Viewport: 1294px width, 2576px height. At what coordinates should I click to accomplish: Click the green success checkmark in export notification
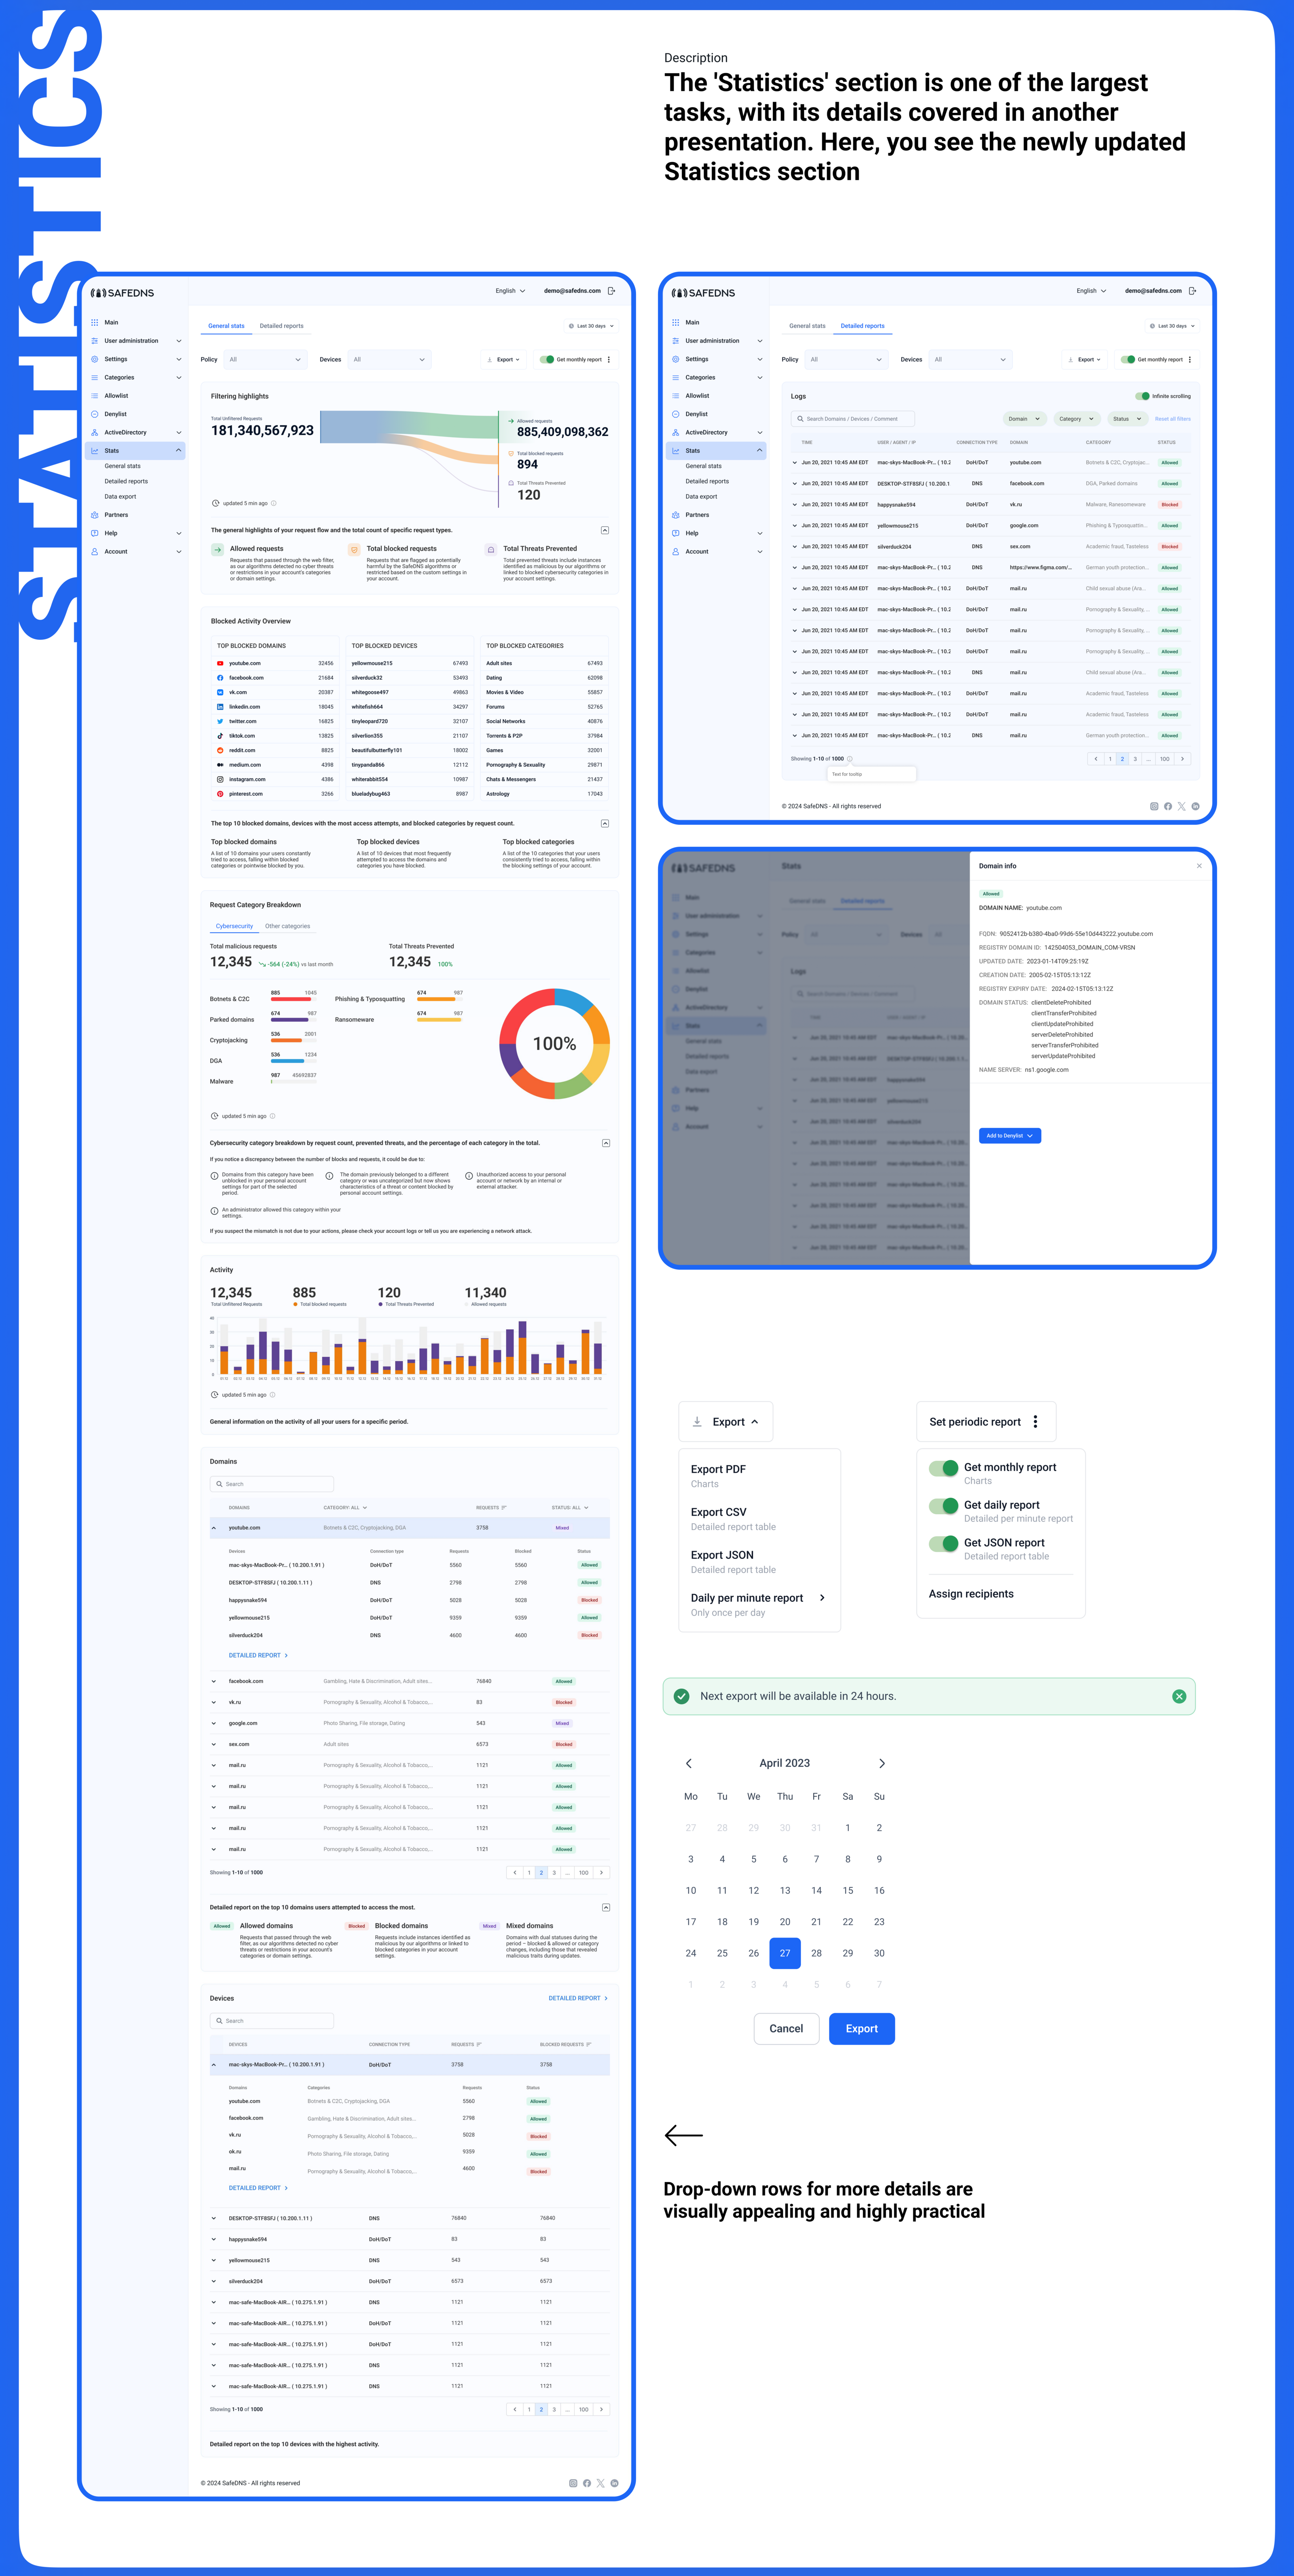tap(682, 1696)
